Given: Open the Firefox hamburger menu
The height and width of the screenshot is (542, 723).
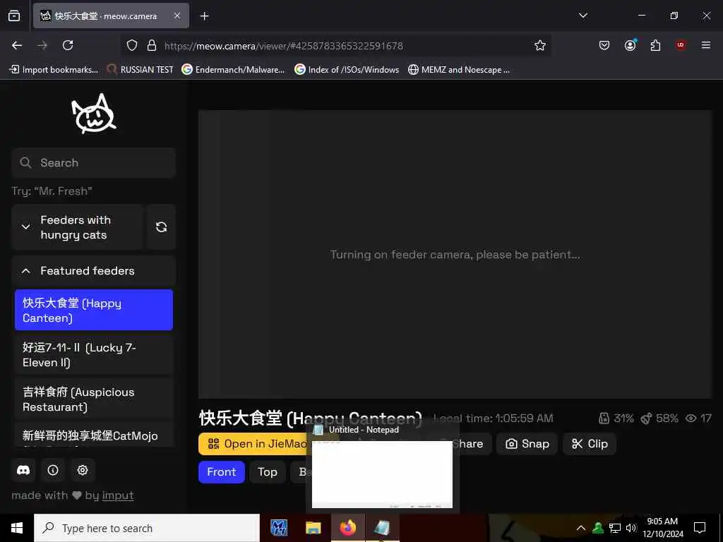Looking at the screenshot, I should point(706,45).
